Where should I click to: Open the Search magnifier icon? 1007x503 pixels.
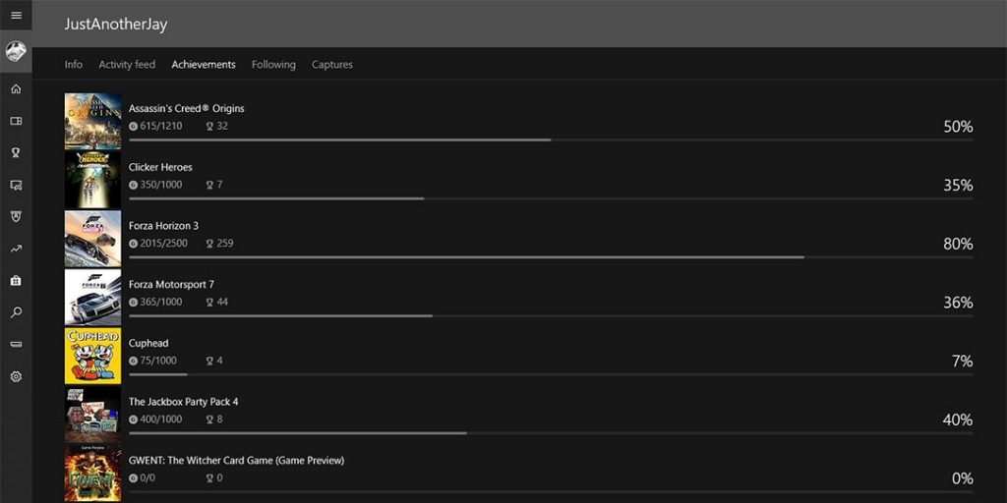pos(16,312)
